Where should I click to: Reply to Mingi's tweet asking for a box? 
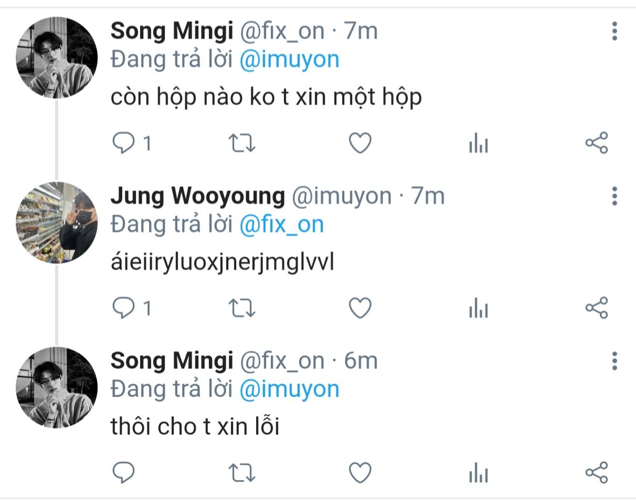[124, 143]
